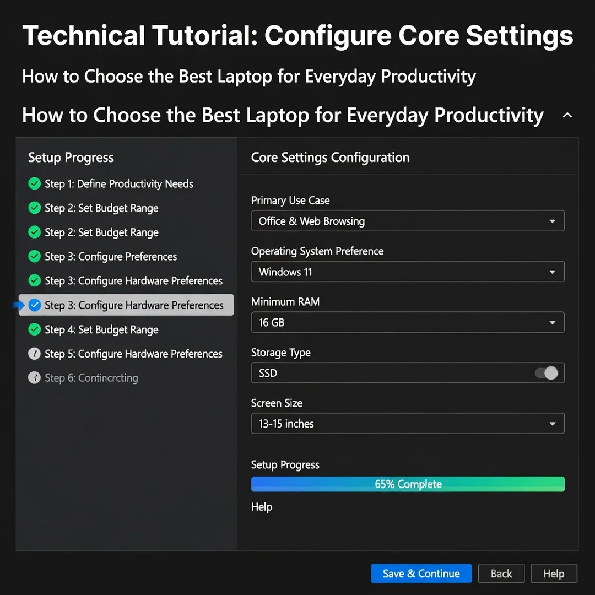This screenshot has width=595, height=595.
Task: Open the Screen Size dropdown showing 13-15 inches
Action: tap(408, 424)
